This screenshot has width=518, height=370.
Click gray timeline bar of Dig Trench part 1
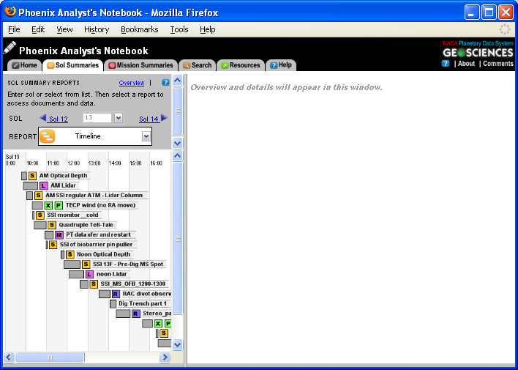pyautogui.click(x=113, y=304)
